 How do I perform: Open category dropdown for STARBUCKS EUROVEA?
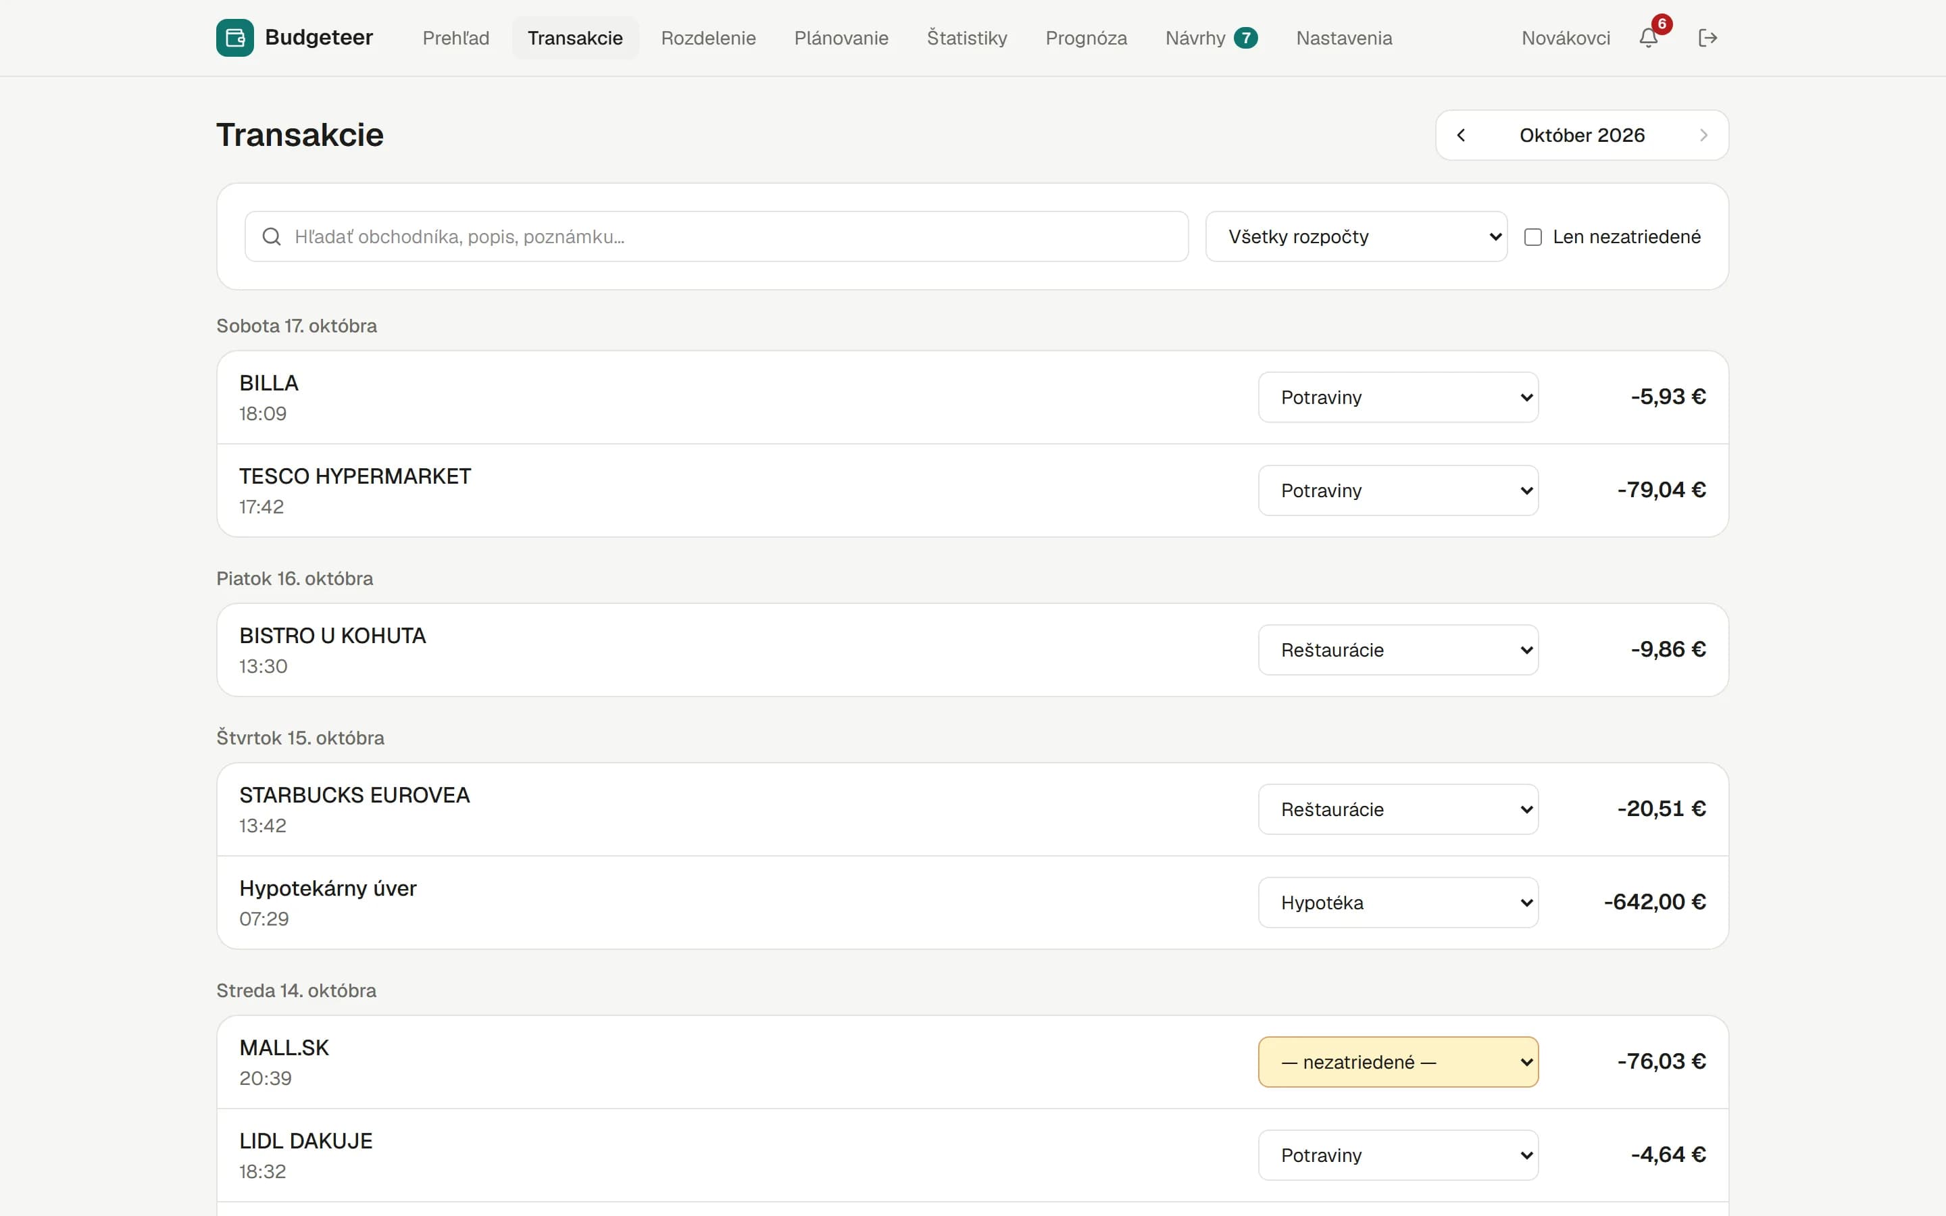pyautogui.click(x=1399, y=809)
